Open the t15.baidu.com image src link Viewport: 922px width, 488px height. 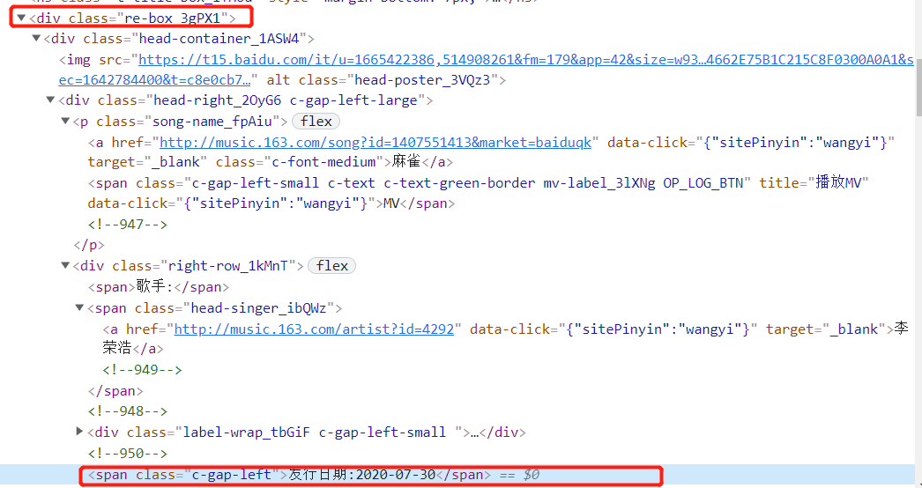pyautogui.click(x=525, y=60)
